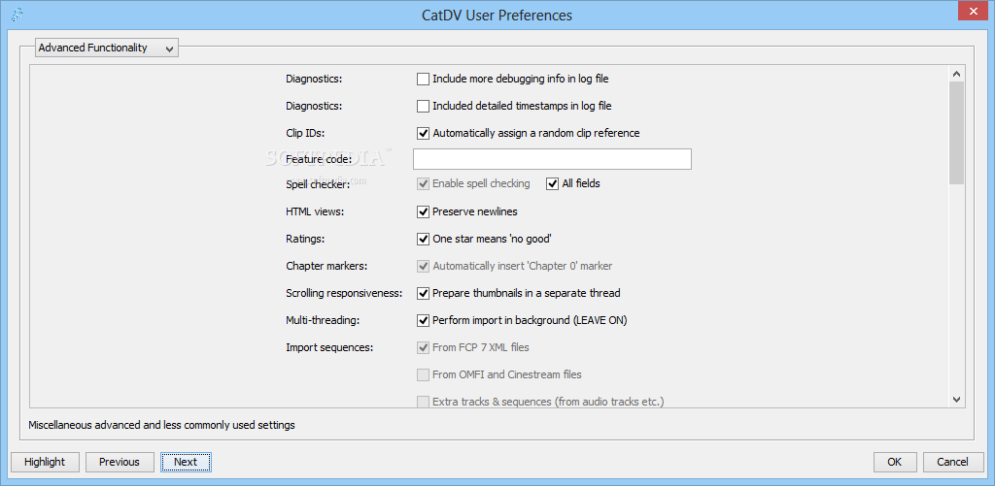Click the vertical scrollbar thumb
Viewport: 995px width, 486px height.
point(957,133)
